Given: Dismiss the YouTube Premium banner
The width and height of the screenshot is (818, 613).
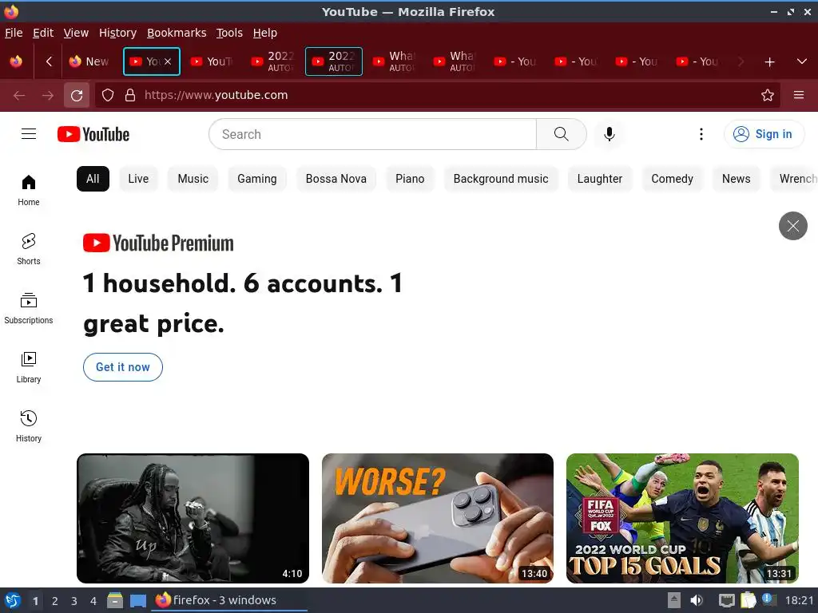Looking at the screenshot, I should pos(793,226).
